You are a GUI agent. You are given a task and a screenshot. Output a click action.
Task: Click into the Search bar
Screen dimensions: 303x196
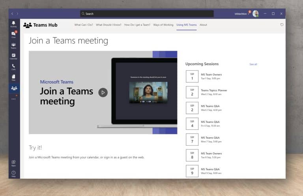[147, 14]
